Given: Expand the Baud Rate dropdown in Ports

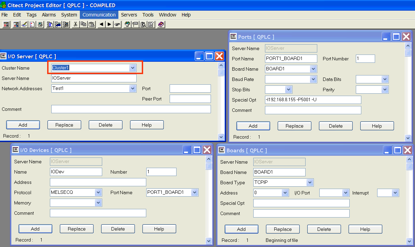Looking at the screenshot, I should pos(313,79).
